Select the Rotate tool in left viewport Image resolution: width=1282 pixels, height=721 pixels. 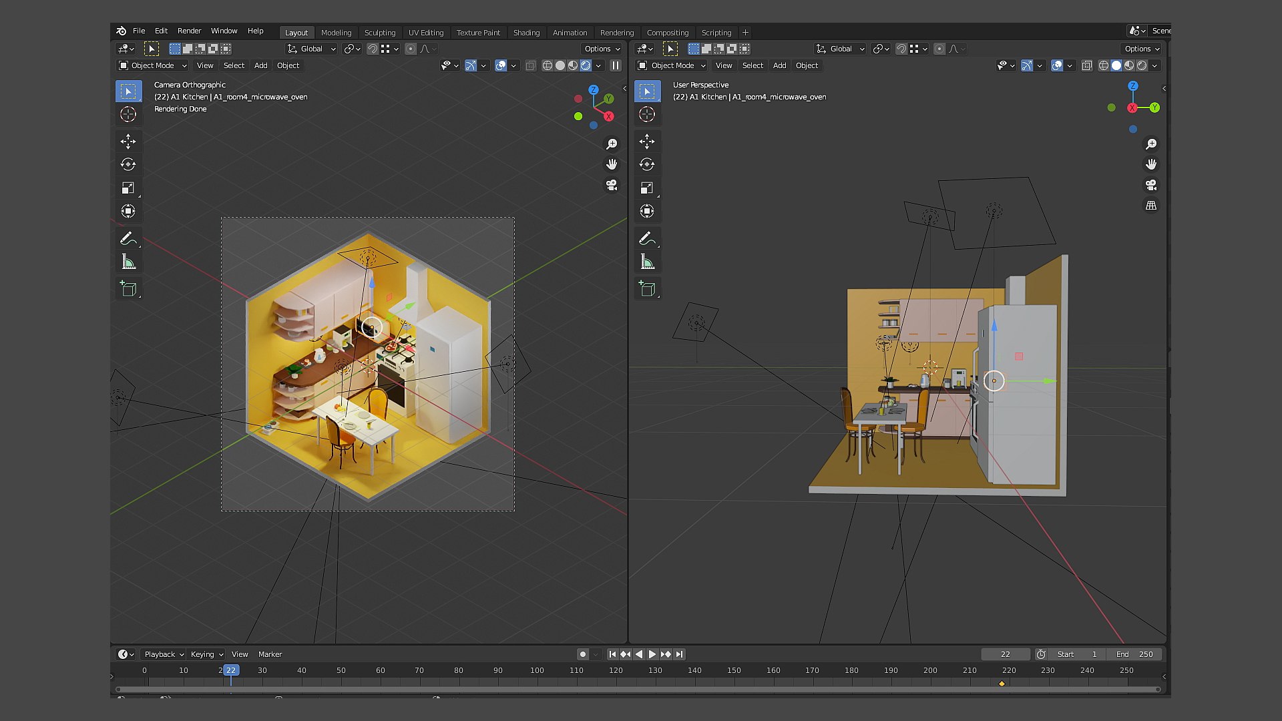[x=128, y=164]
